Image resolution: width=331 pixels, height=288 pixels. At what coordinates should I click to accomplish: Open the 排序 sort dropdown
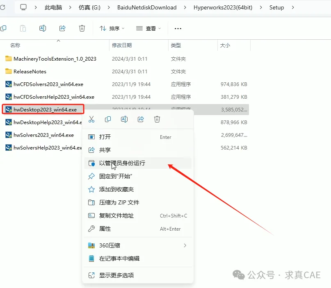pyautogui.click(x=112, y=28)
